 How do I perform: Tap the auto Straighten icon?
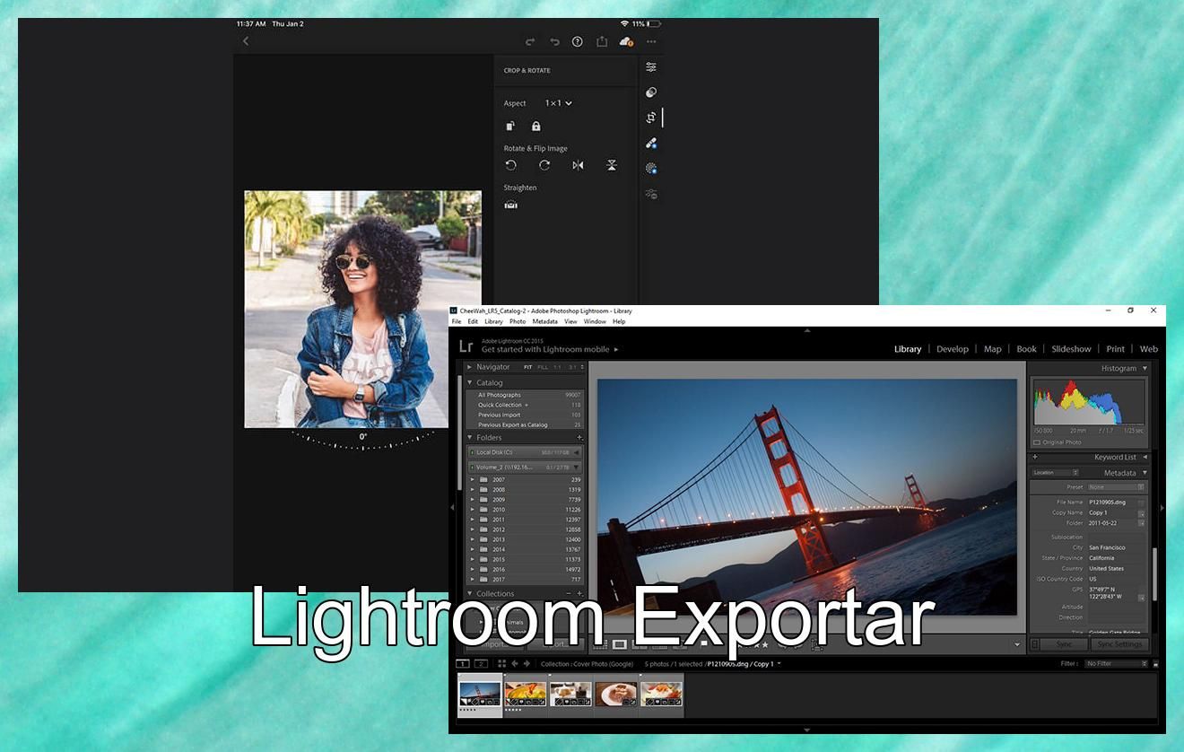pos(510,205)
